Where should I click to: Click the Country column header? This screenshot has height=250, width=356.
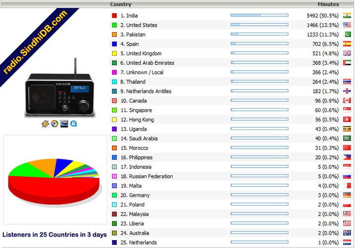pos(121,4)
